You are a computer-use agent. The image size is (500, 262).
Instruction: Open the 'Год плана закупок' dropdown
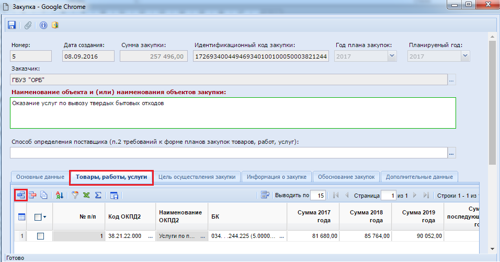point(391,56)
